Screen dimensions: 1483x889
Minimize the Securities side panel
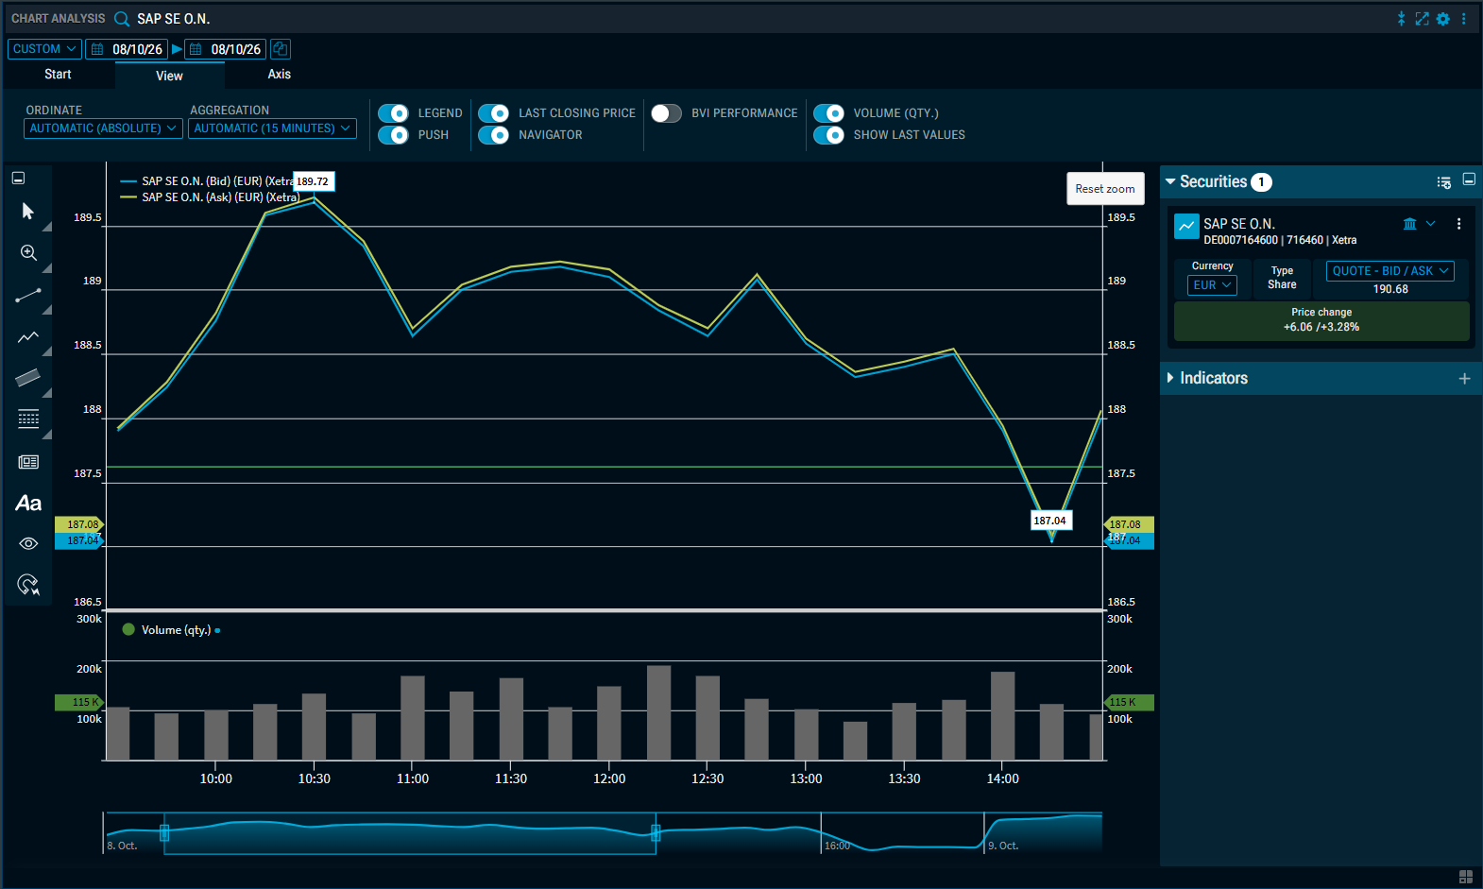point(1469,180)
